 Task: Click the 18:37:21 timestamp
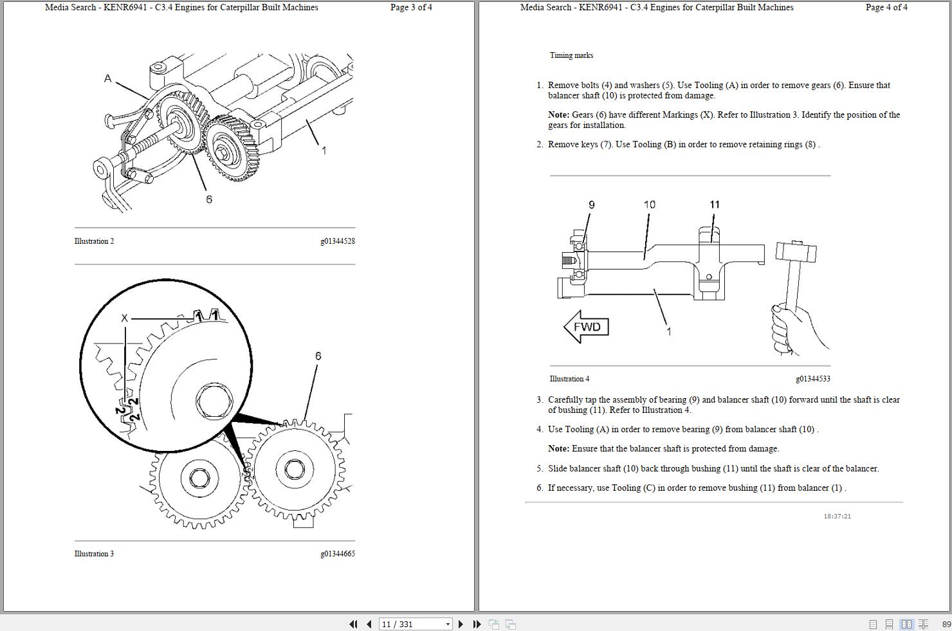837,515
